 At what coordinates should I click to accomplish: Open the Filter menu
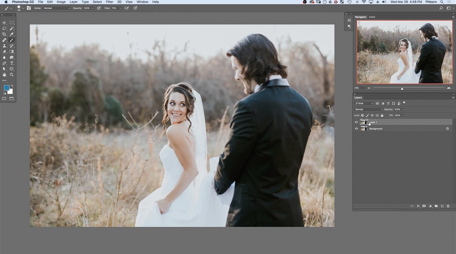109,2
